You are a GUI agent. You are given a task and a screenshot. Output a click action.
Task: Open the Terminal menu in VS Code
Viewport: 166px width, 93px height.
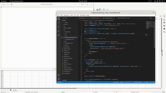[x=83, y=16]
